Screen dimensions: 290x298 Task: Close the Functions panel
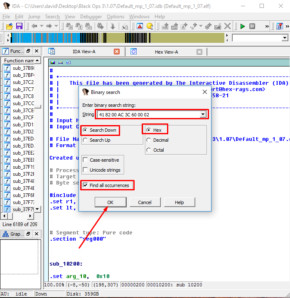coord(37,51)
